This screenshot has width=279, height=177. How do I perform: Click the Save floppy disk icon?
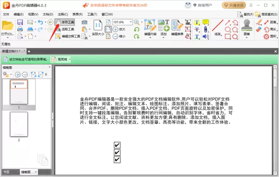click(20, 22)
